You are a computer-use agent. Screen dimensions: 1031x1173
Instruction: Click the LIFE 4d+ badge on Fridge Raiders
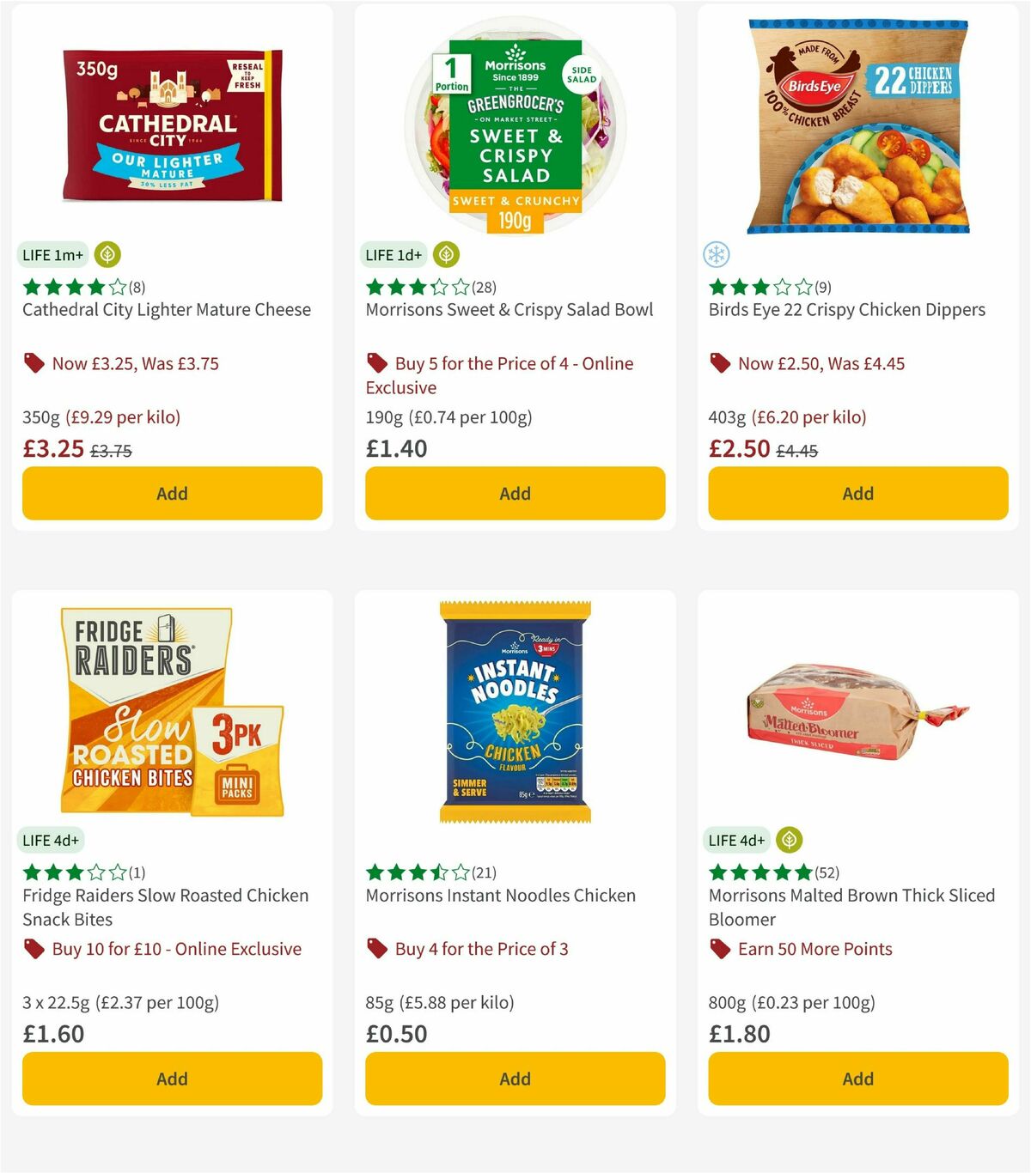click(49, 840)
